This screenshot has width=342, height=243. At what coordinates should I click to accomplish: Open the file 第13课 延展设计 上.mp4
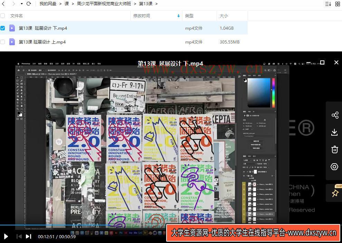pos(42,42)
